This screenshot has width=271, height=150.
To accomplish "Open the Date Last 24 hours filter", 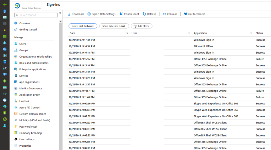I will 83,26.
